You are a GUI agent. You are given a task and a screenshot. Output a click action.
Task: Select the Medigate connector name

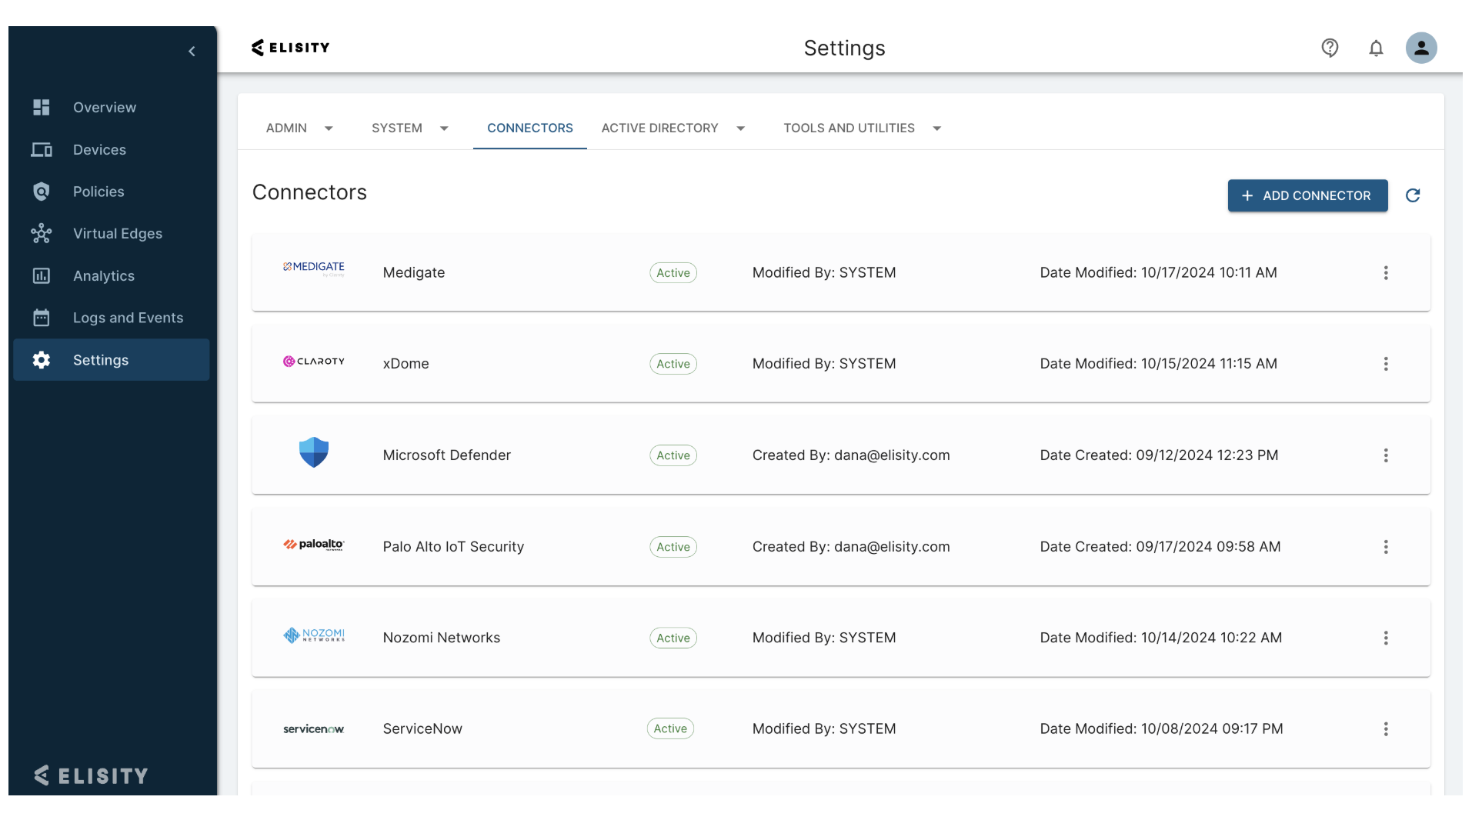tap(414, 273)
